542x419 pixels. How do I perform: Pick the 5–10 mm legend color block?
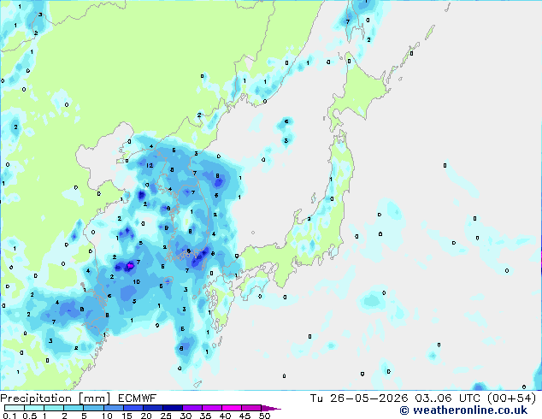pos(93,408)
